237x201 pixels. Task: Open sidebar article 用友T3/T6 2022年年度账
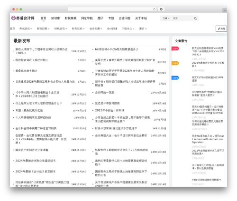pos(208,79)
